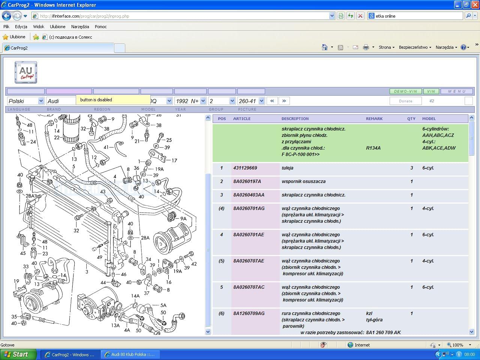The image size is (480, 360).
Task: Open the Pomoc menu
Action: tap(100, 27)
